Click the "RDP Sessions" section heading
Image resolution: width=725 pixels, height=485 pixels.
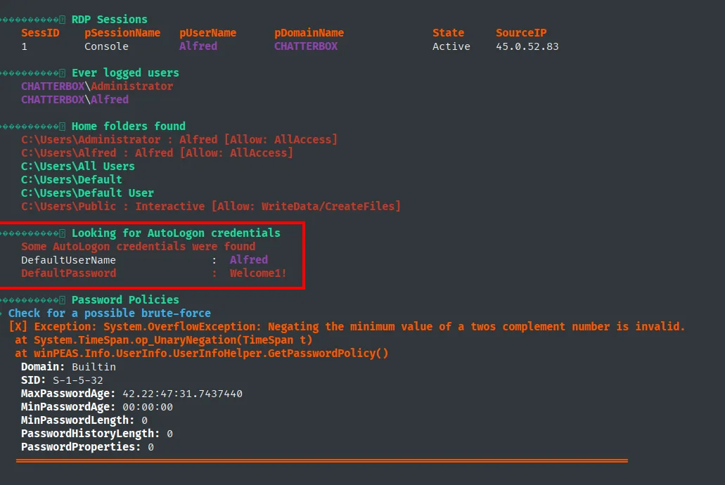point(109,20)
